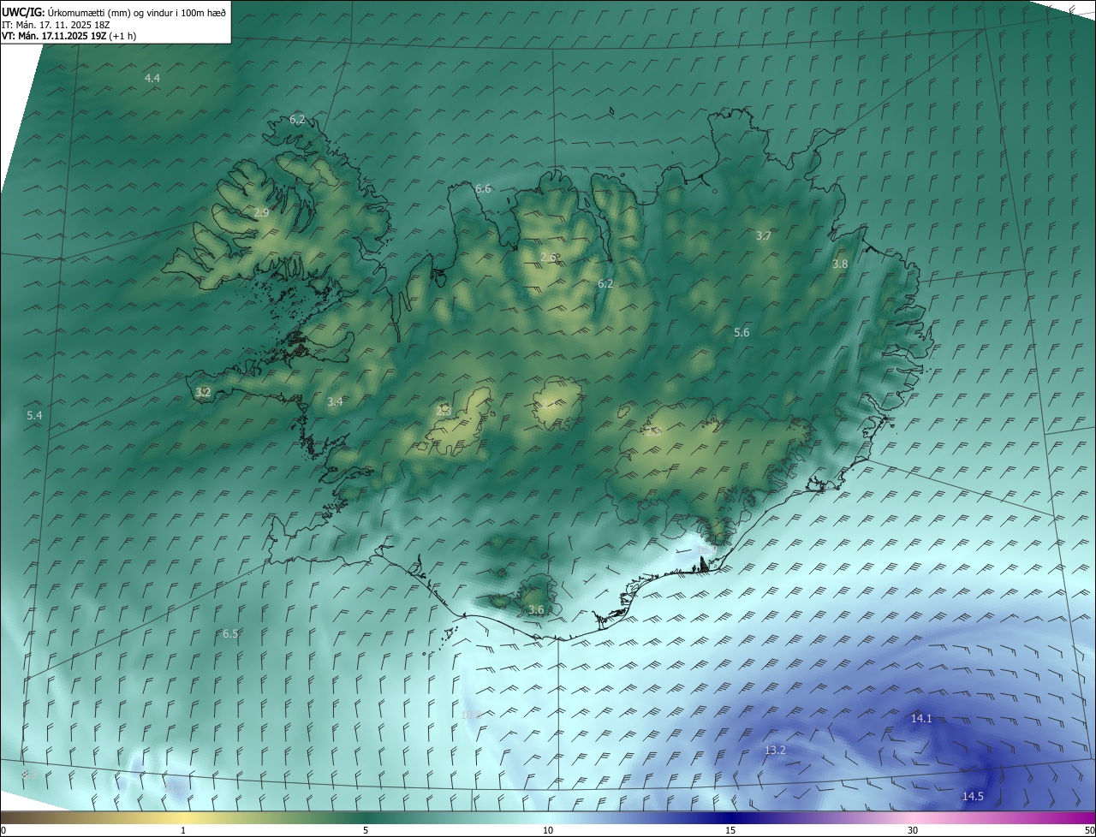The image size is (1096, 837).
Task: Click the map value 5.4
Action: [34, 415]
